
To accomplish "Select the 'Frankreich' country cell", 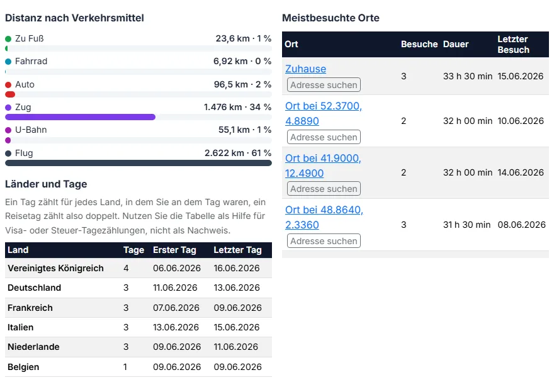I will [x=30, y=308].
